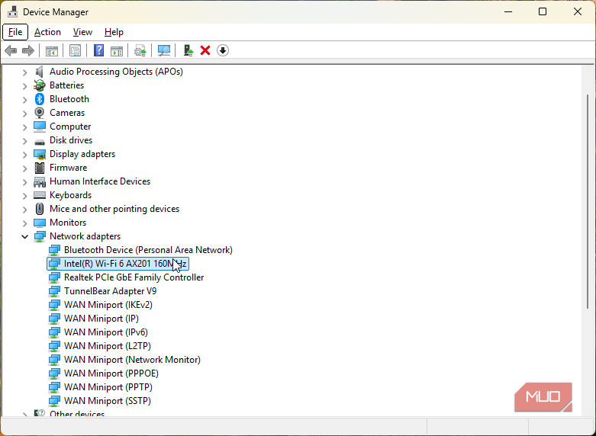Click the Audio Processing Objects speaker icon
Image resolution: width=596 pixels, height=436 pixels.
[x=40, y=72]
